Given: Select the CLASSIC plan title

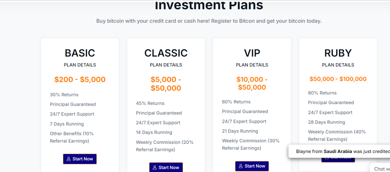Looking at the screenshot, I should (166, 53).
